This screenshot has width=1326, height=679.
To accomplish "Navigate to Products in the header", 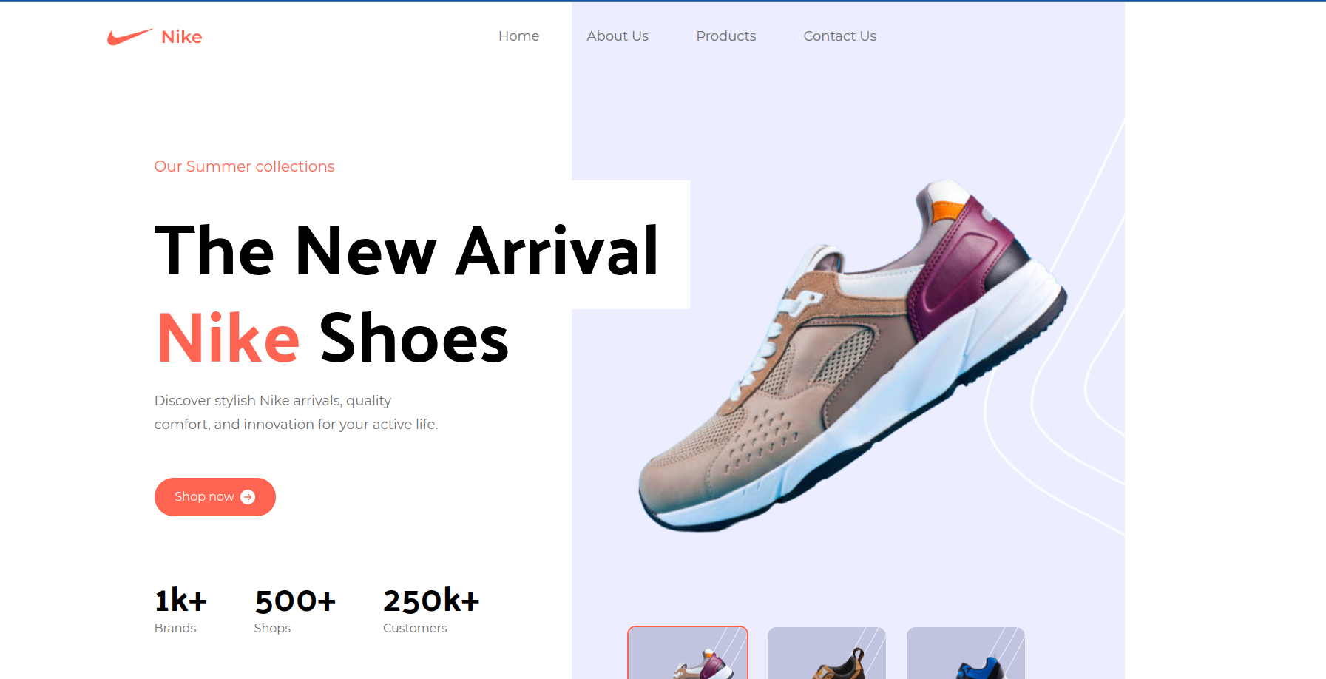I will pos(726,36).
